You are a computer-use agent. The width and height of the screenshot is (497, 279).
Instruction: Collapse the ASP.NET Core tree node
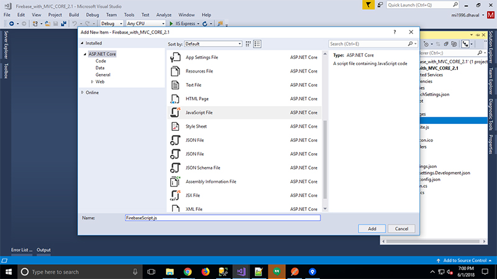[84, 54]
